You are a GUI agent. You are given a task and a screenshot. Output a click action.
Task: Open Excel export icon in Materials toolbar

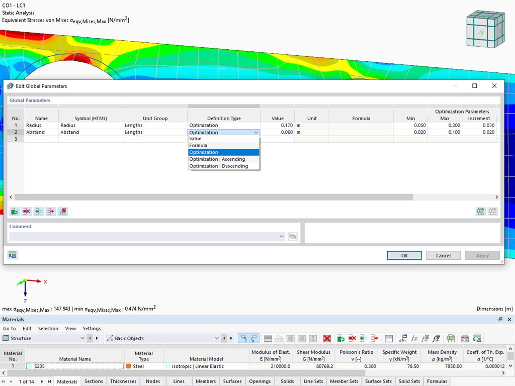[451, 338]
